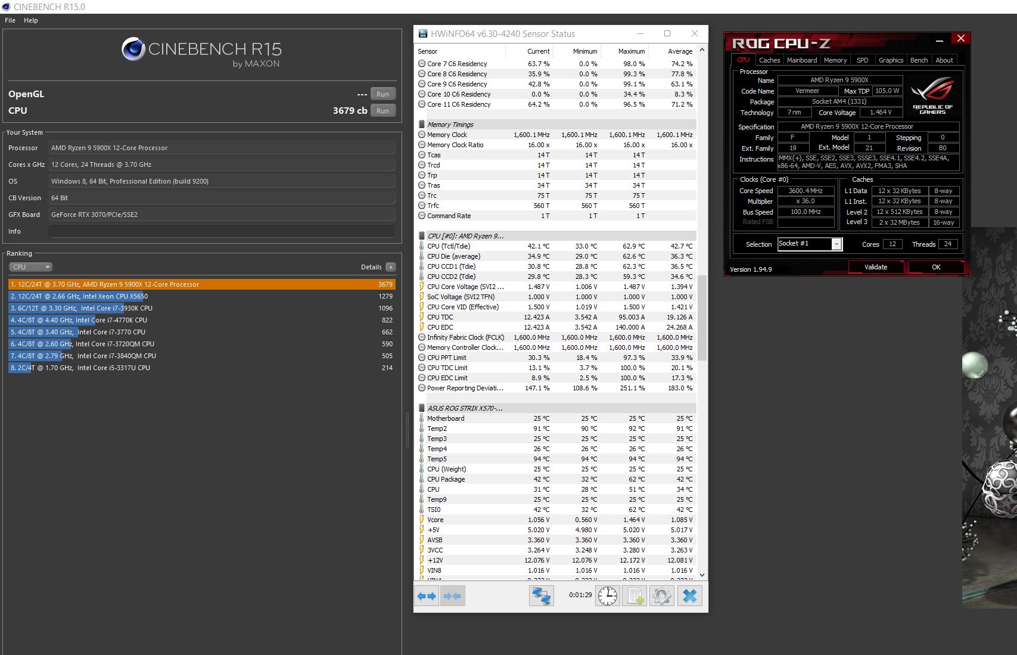
Task: Click HWiNFO Minimum column header
Action: tap(577, 51)
